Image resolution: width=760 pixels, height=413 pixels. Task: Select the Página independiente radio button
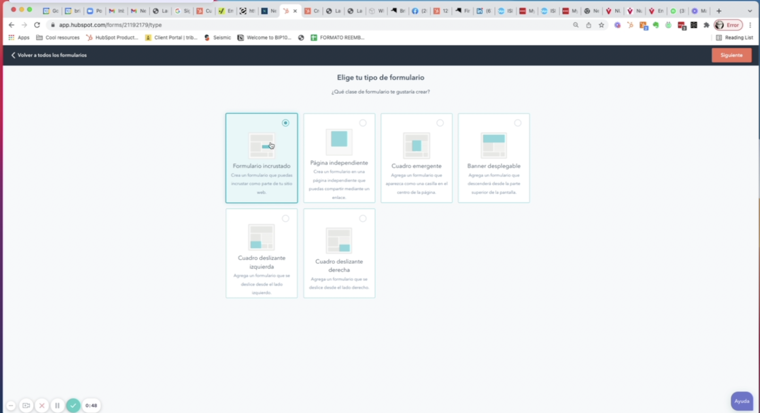tap(362, 123)
